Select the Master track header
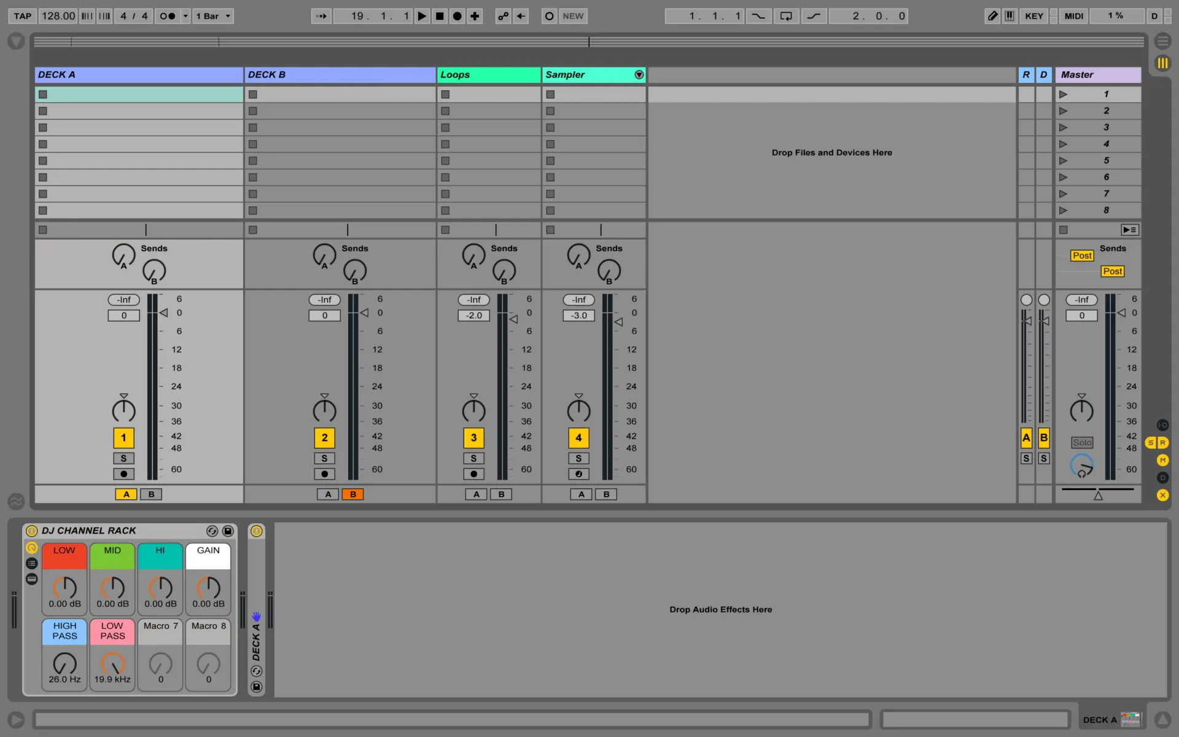1179x737 pixels. [1098, 75]
